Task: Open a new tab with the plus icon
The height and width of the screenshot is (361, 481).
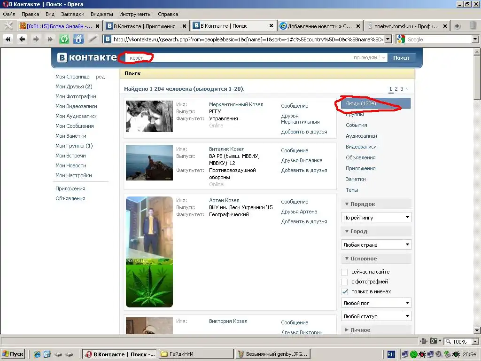Action: (458, 26)
